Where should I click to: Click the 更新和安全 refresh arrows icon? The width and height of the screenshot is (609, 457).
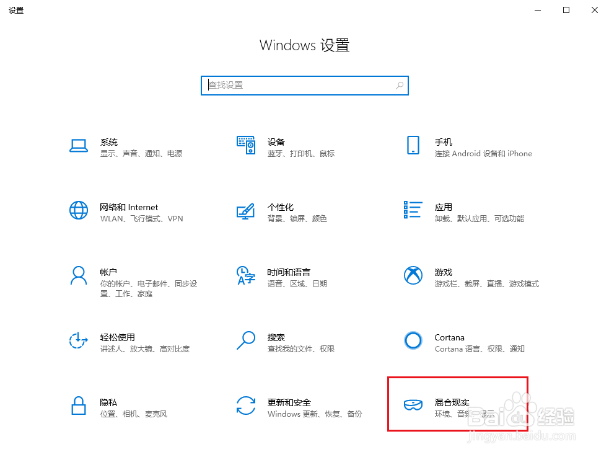246,406
